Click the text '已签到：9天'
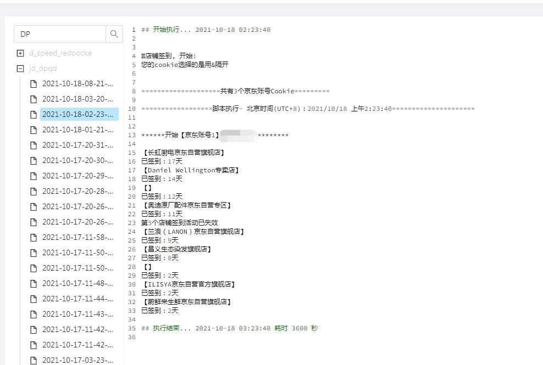Viewport: 543px width, 365px height. pos(159,240)
